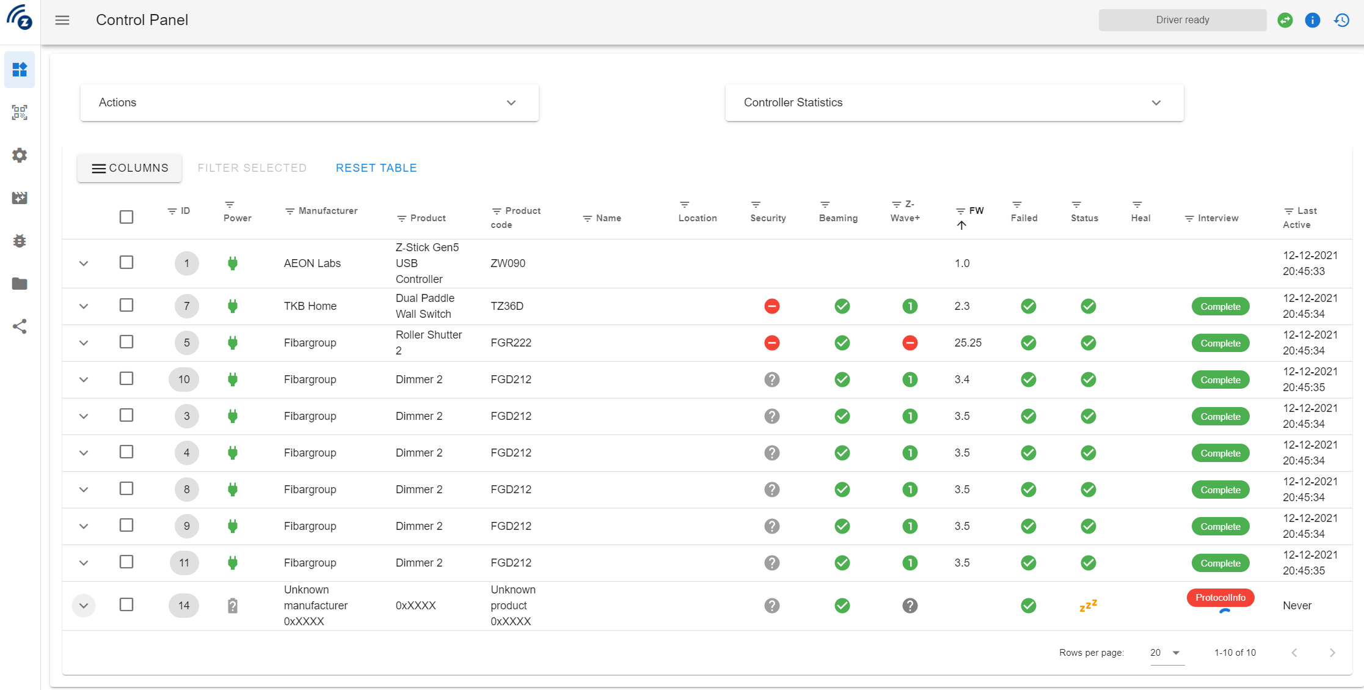Check the checkbox for node 3
Viewport: 1364px width, 690px height.
(x=126, y=415)
